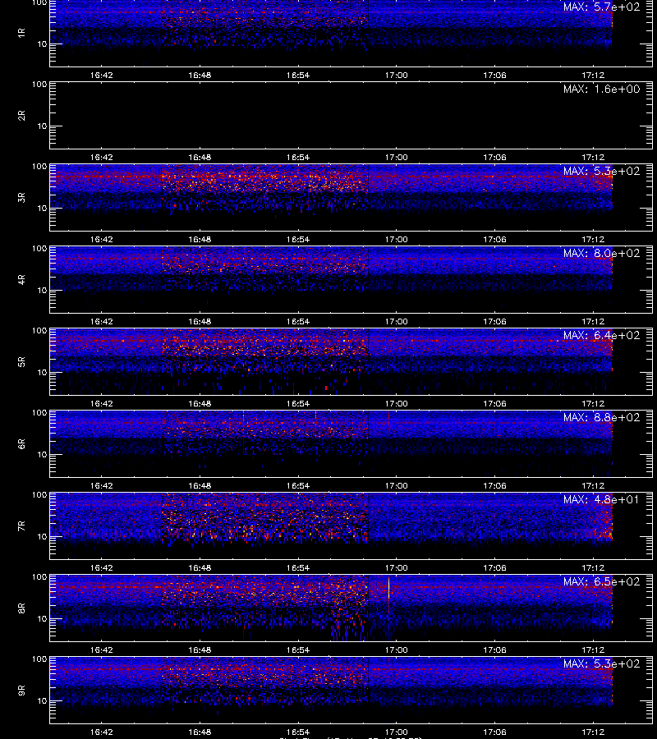The width and height of the screenshot is (657, 739).
Task: Select the MAX: 6.5e+02 readout
Action: pos(601,581)
